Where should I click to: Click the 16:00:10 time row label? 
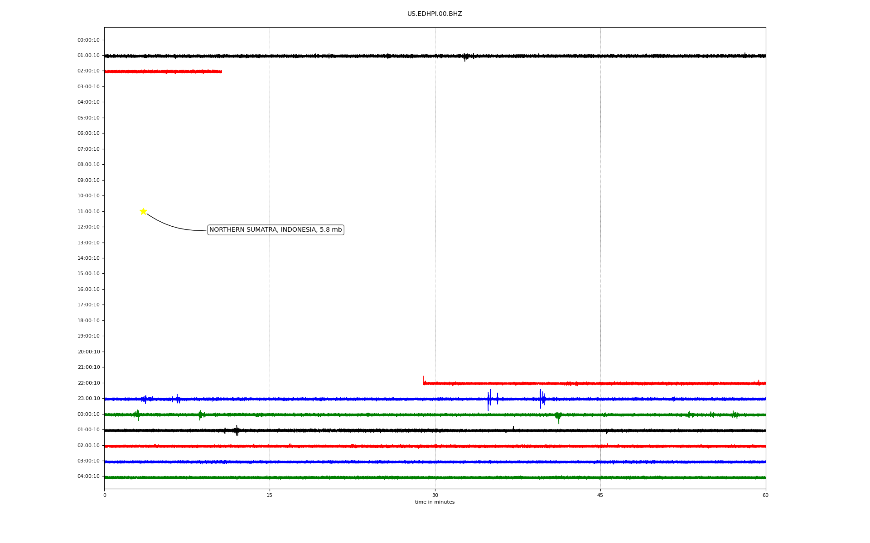(88, 289)
